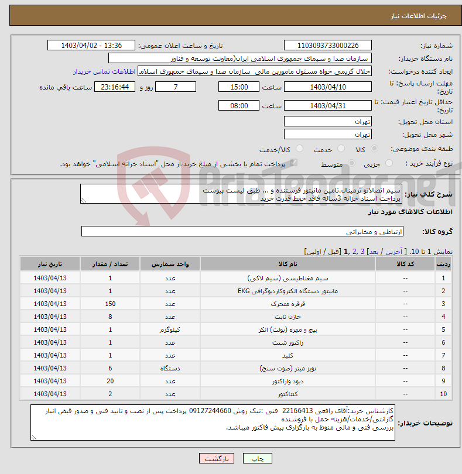Click the price validity date 1403/04/31 field

tap(328, 106)
